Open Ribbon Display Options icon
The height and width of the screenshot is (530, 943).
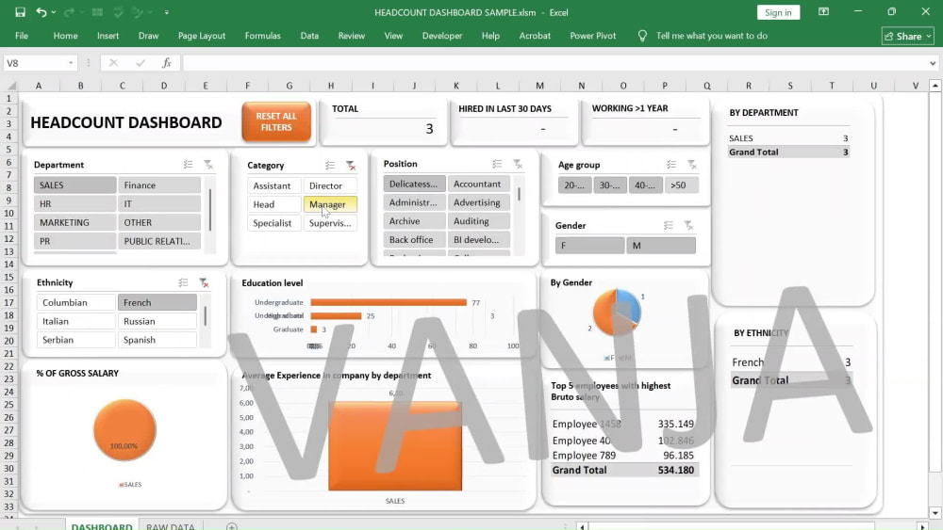tap(823, 12)
